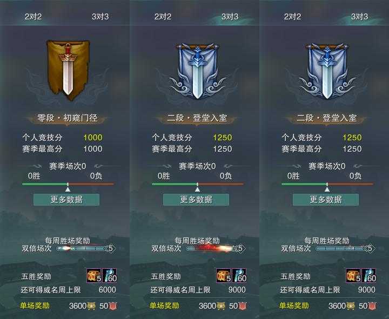389x319 pixels.
Task: Select the highlighted 3对3 tab in the middle panel
Action: click(230, 17)
